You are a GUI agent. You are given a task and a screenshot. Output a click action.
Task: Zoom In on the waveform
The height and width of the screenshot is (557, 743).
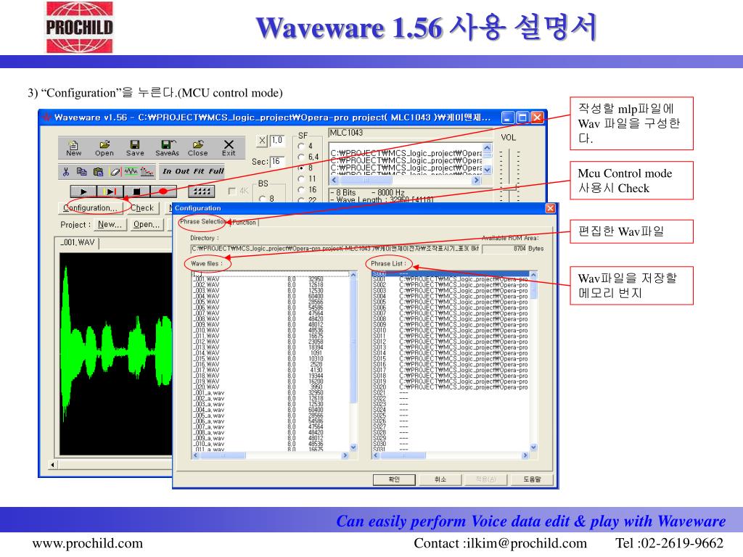[167, 171]
